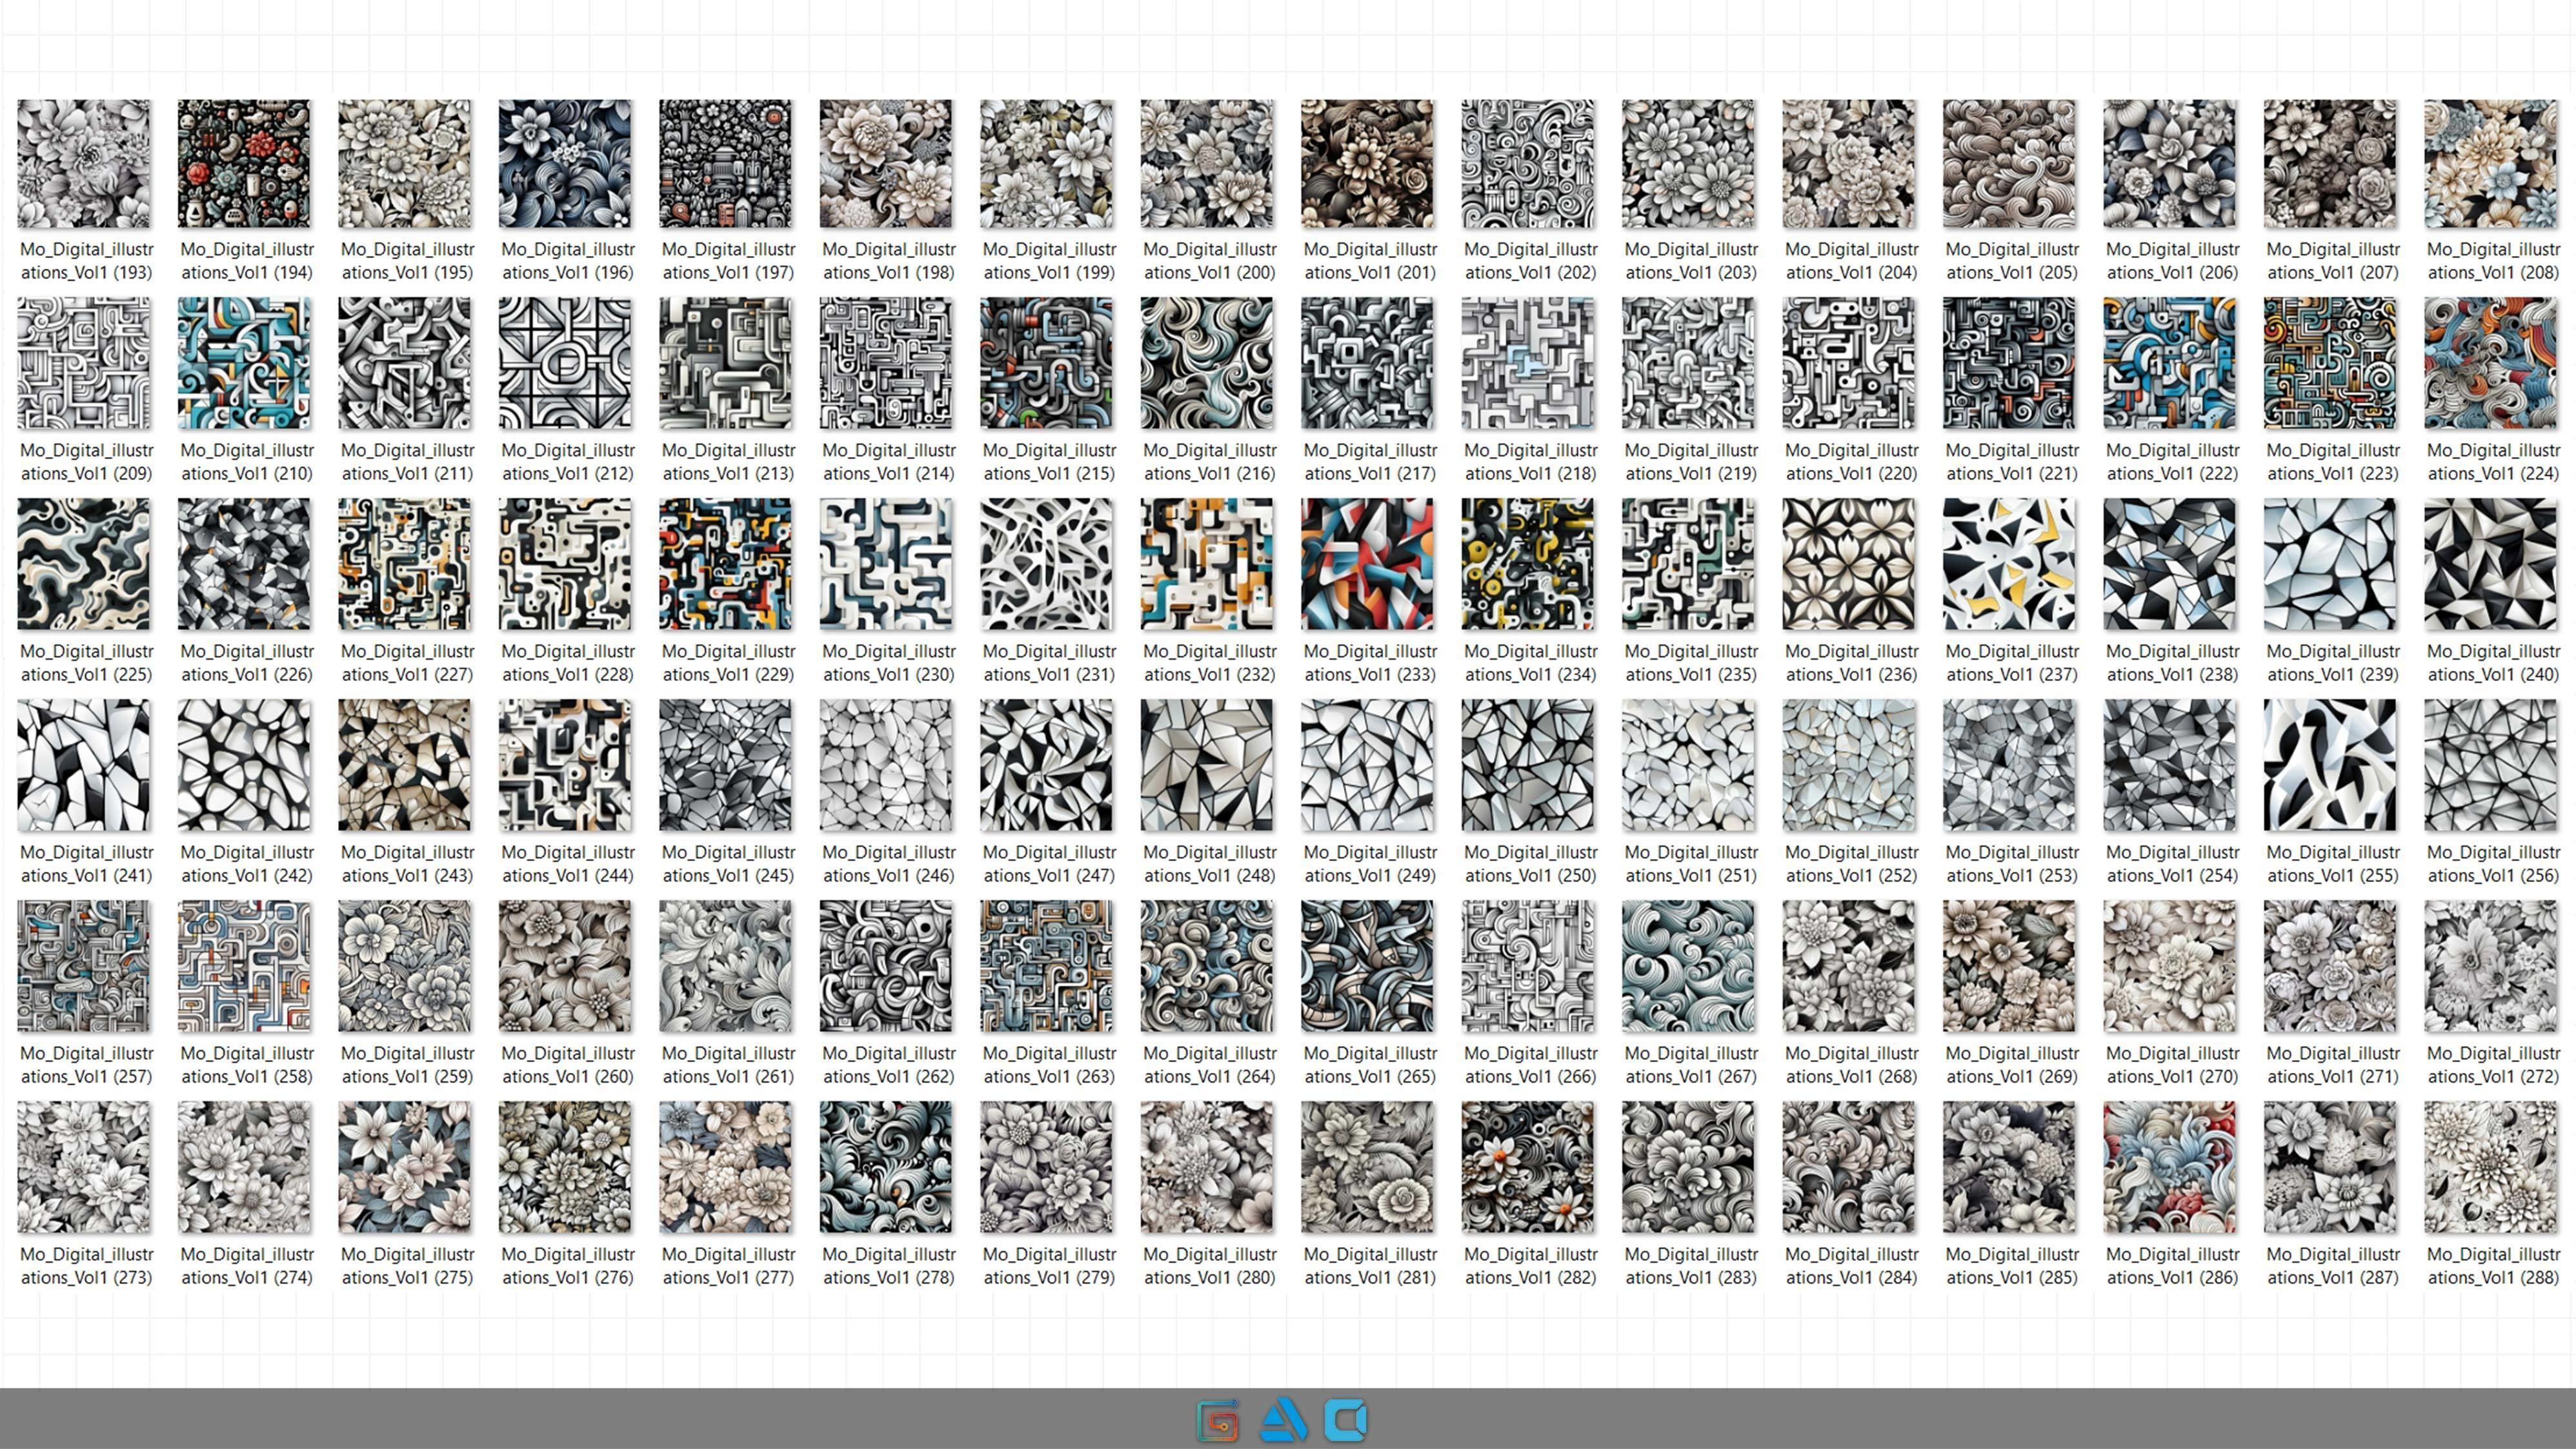This screenshot has width=2576, height=1449.
Task: Click thumbnail of illustration (255)
Action: coord(2330,765)
